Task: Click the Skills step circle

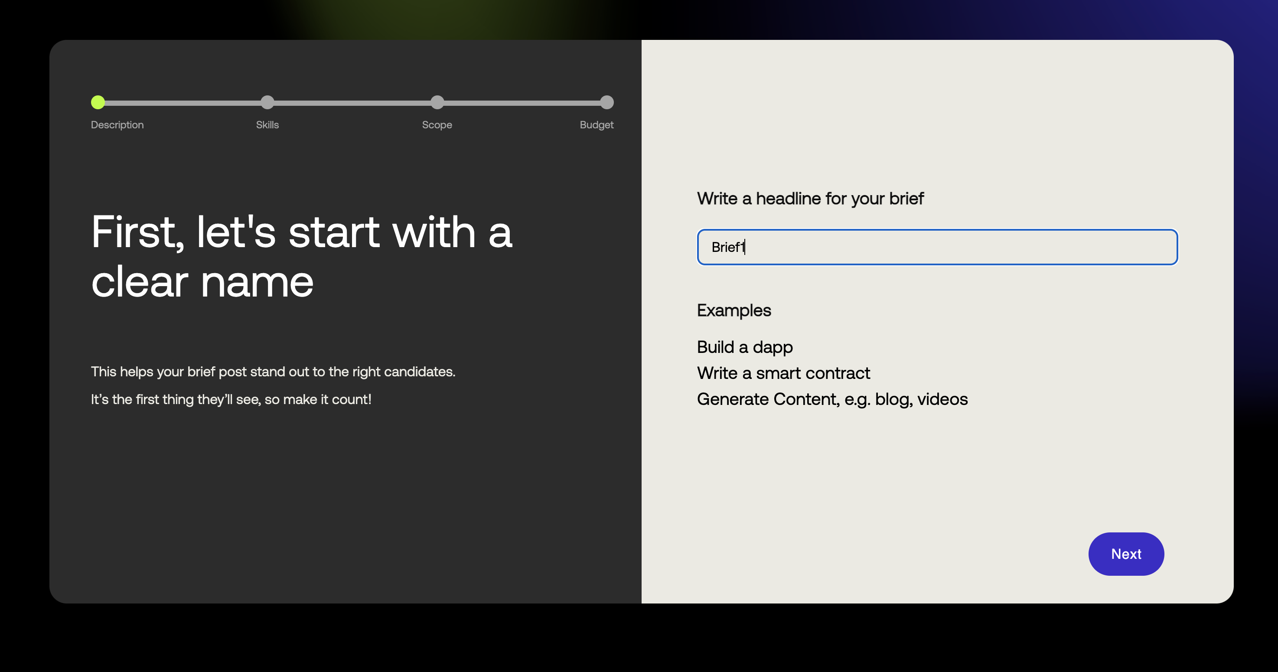Action: coord(267,102)
